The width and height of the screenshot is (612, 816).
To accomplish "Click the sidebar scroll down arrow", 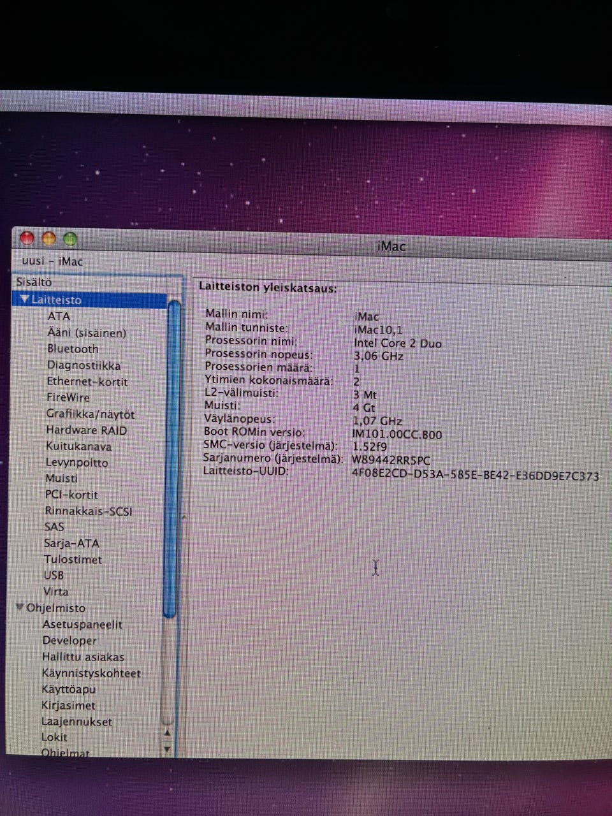I will pos(168,749).
